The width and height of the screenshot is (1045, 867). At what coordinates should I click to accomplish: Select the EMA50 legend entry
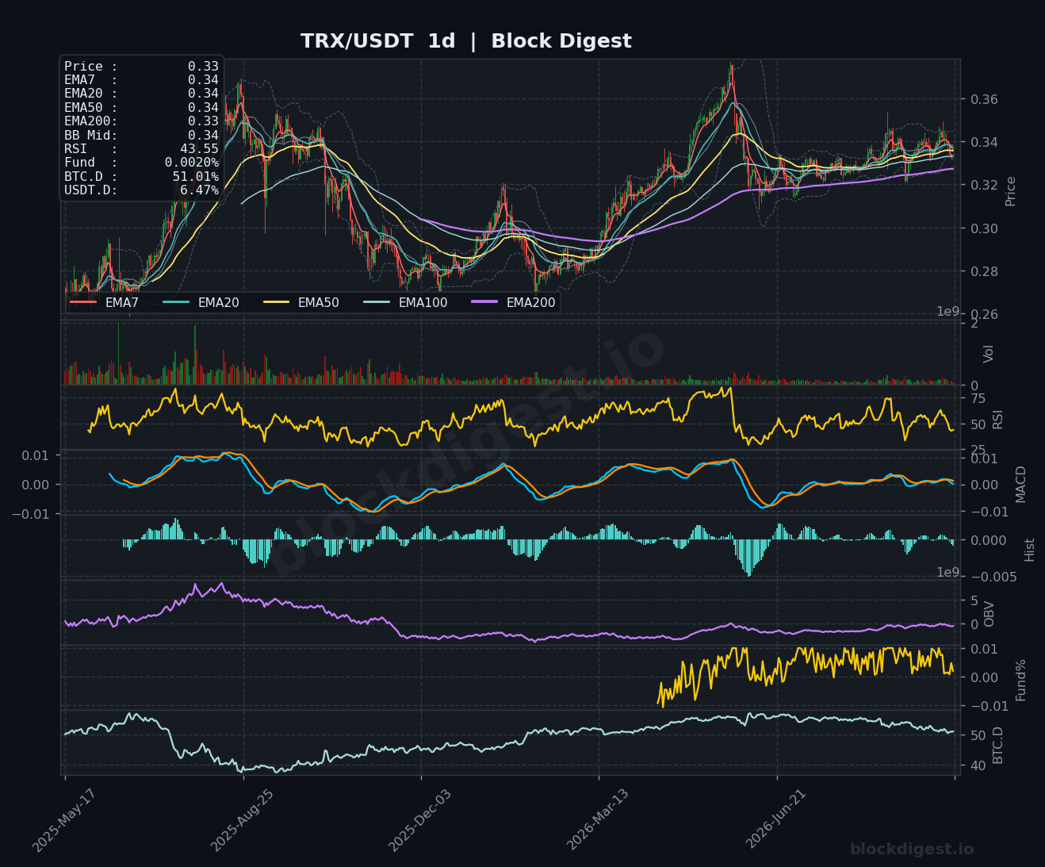[x=301, y=302]
